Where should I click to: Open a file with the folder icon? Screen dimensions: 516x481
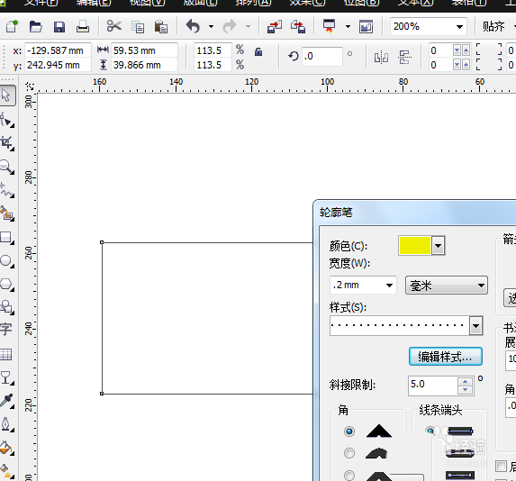click(35, 26)
